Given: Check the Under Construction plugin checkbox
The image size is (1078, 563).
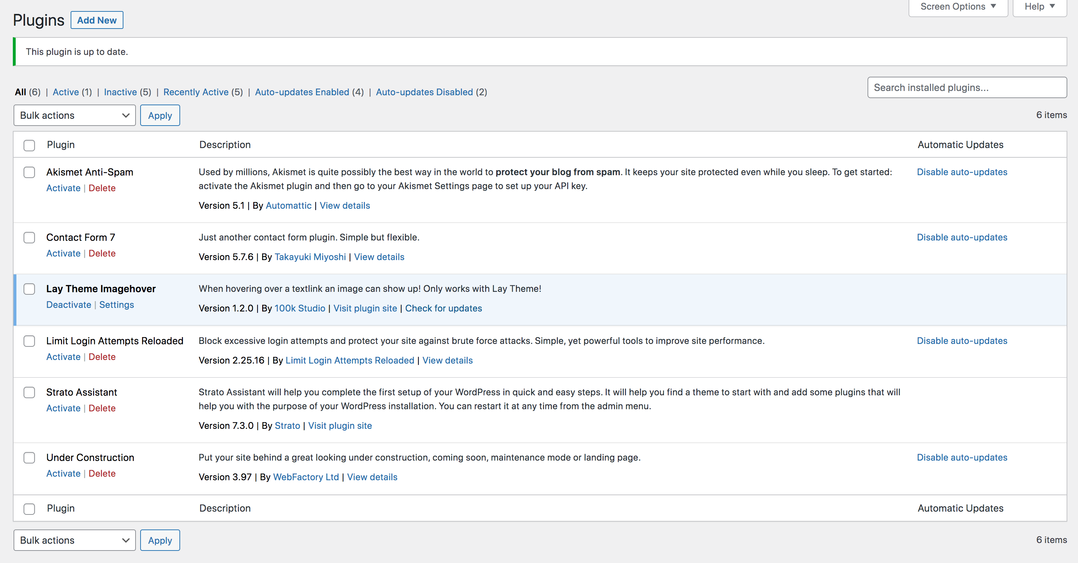Looking at the screenshot, I should [29, 457].
